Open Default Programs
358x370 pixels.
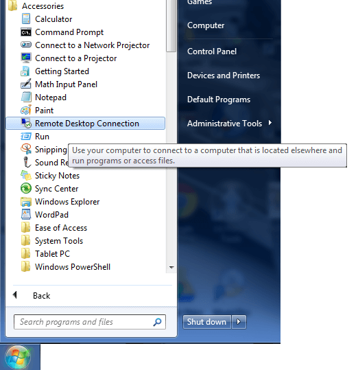(x=219, y=100)
